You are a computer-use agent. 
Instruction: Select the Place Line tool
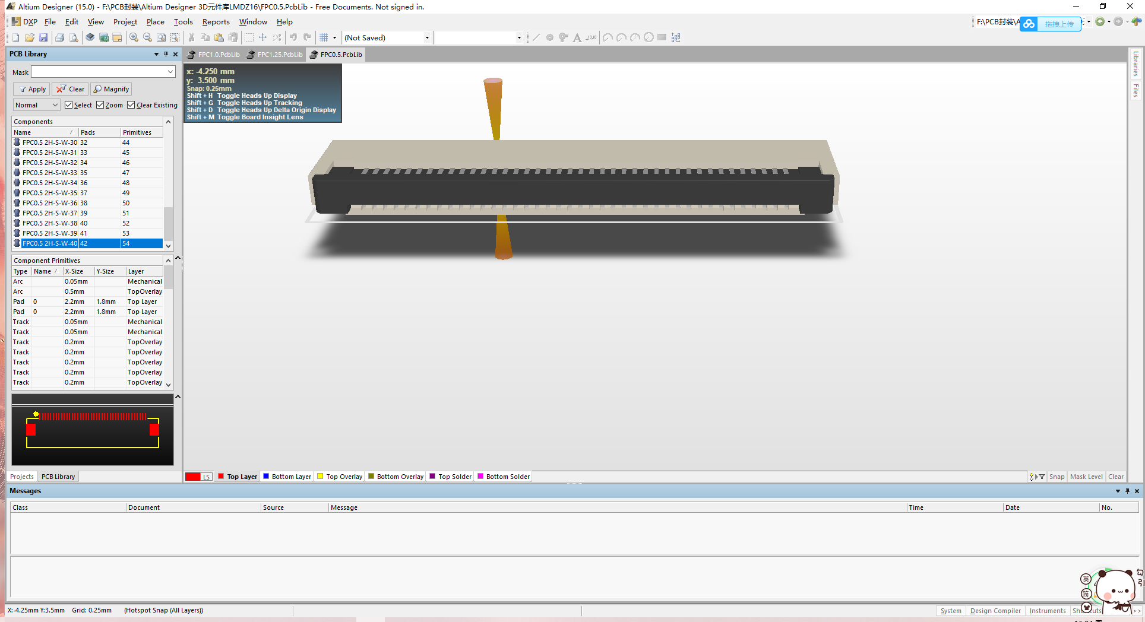(x=536, y=37)
